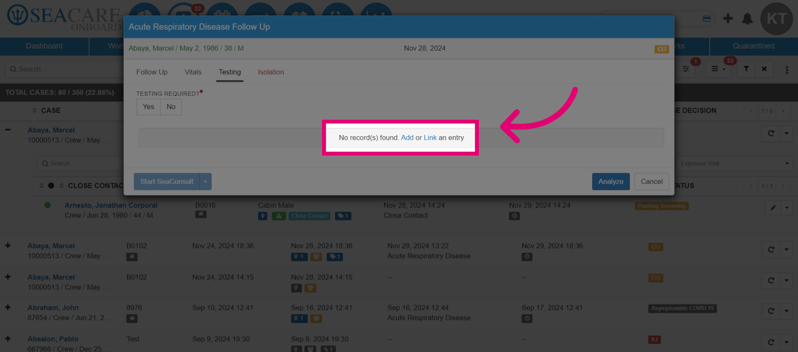Image resolution: width=798 pixels, height=352 pixels.
Task: Open dropdown next to the pencil icon
Action: [787, 208]
